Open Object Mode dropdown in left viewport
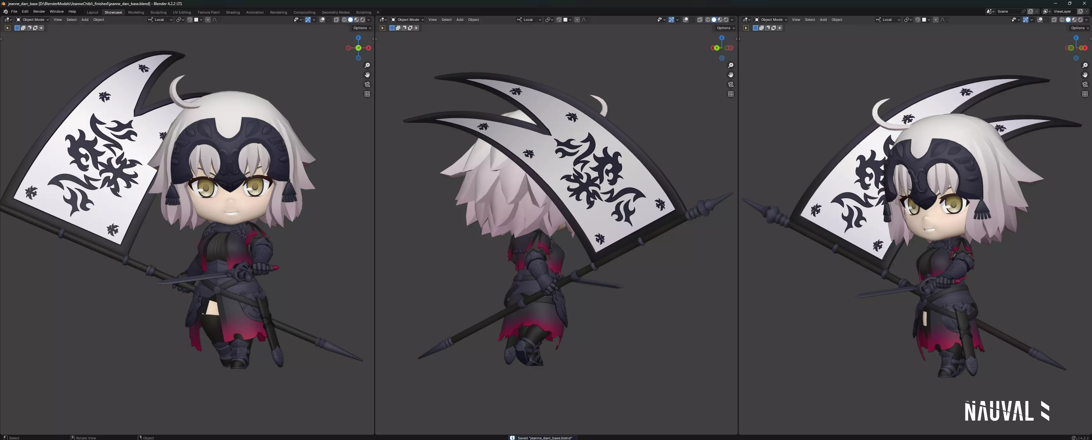 (33, 20)
